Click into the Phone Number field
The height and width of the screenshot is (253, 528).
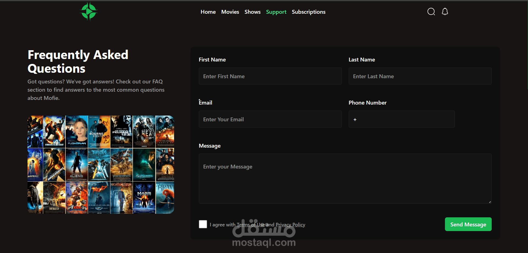[x=402, y=119]
